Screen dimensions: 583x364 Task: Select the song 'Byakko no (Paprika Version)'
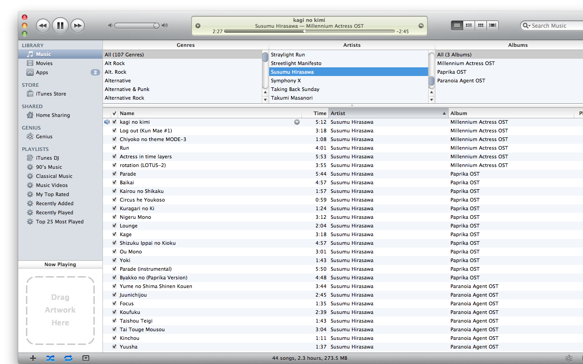(x=343, y=278)
